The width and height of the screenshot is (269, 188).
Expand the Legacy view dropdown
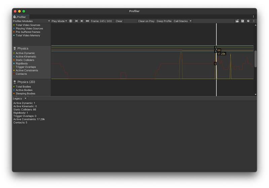coord(20,99)
